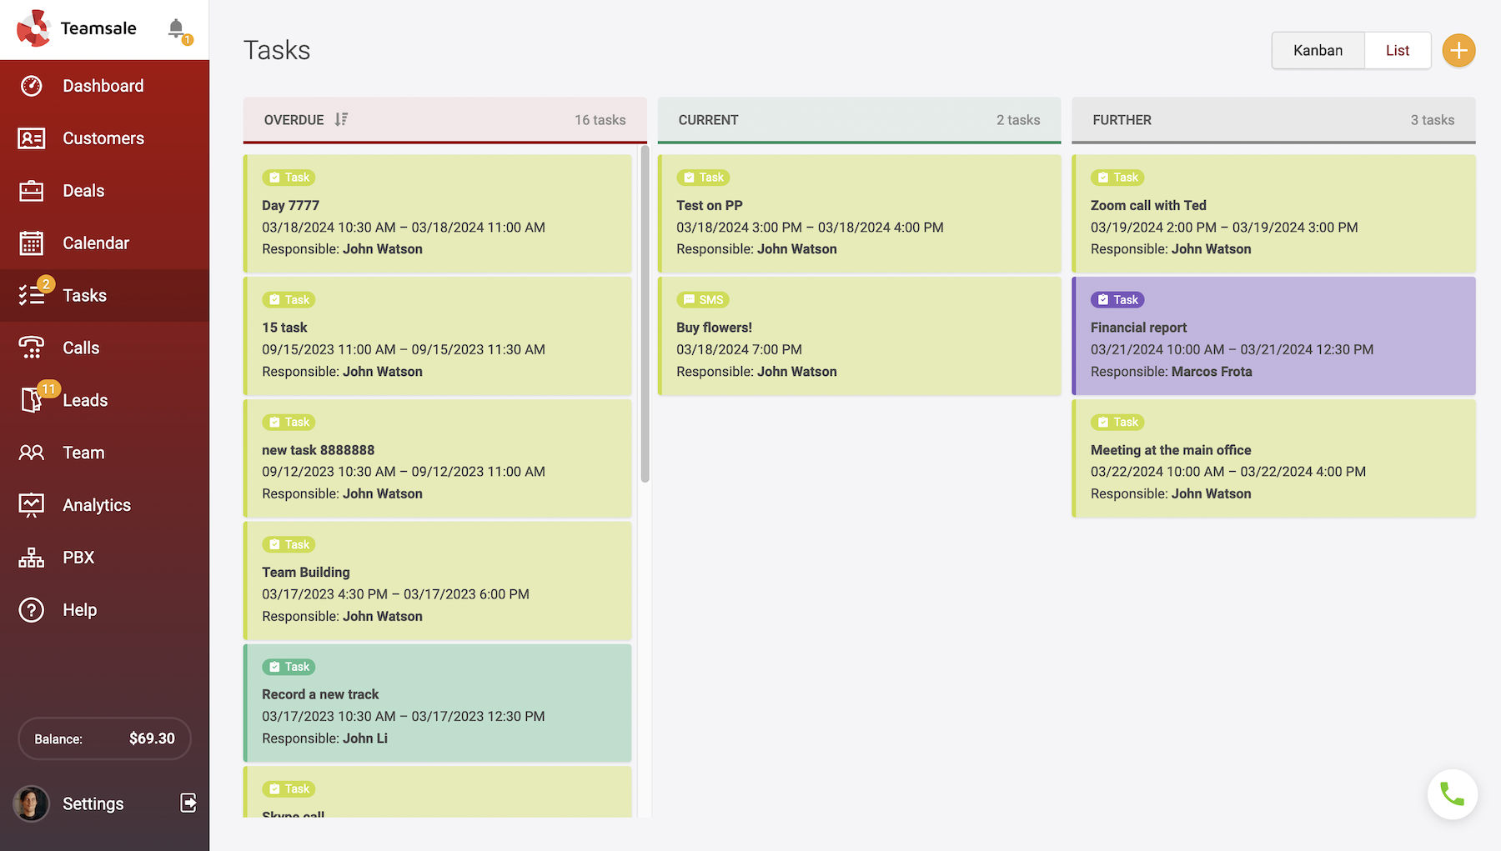Click the Calendar icon in the sidebar

pyautogui.click(x=32, y=243)
